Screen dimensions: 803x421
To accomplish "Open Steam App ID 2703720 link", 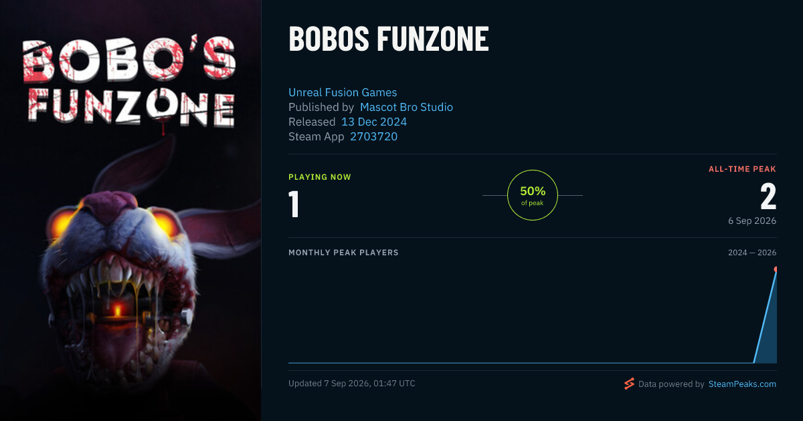I will click(373, 136).
